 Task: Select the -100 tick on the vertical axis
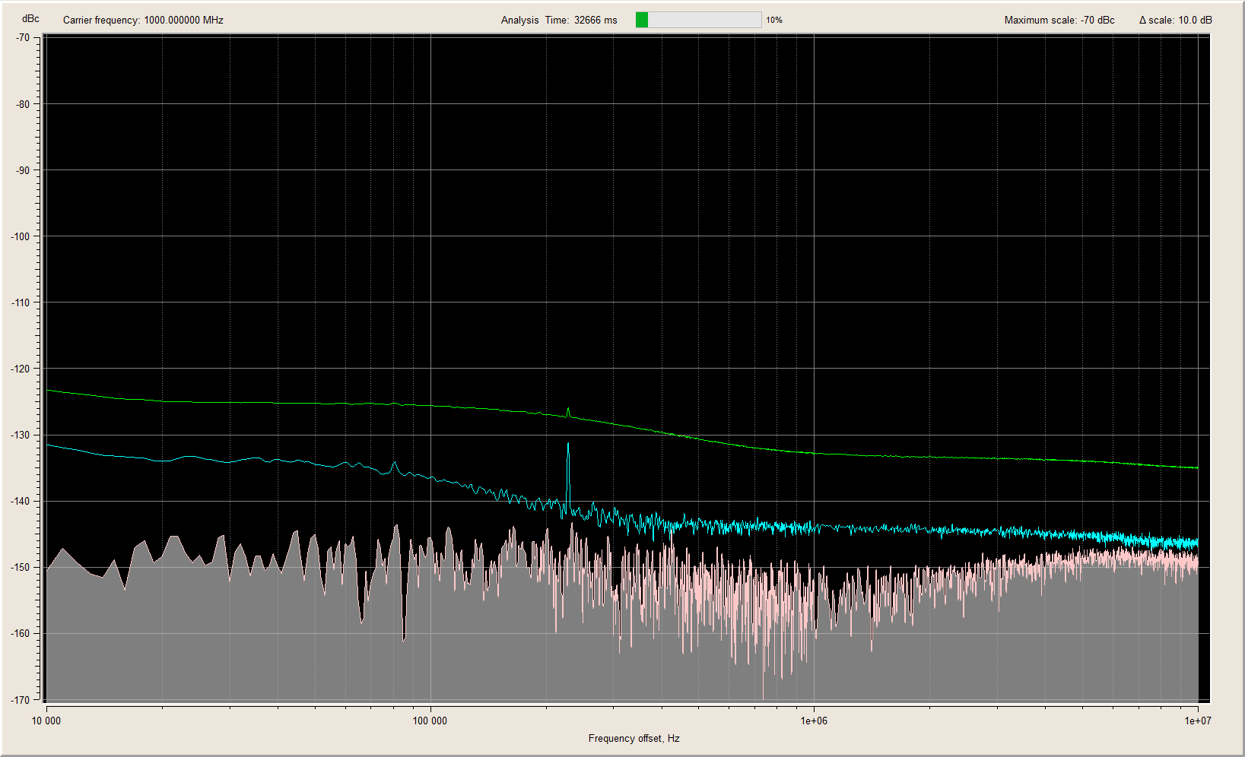click(21, 236)
